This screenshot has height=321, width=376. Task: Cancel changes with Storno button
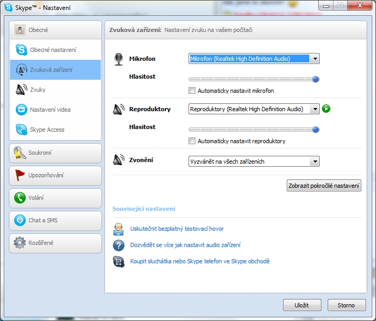pos(347,305)
